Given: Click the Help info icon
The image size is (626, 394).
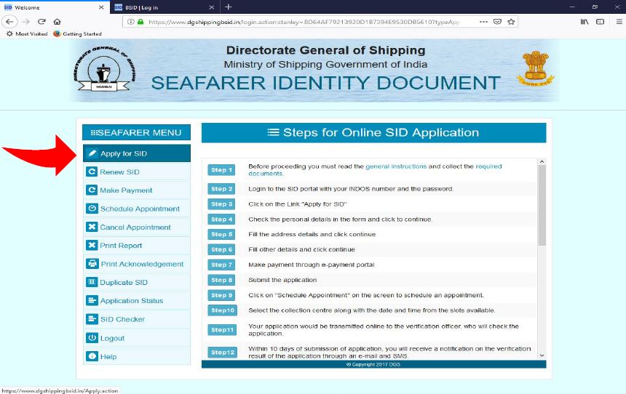Looking at the screenshot, I should [92, 356].
